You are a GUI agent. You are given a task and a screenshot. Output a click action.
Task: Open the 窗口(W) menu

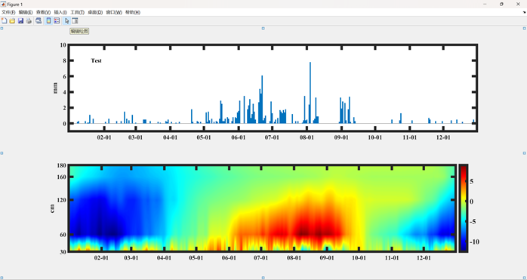[114, 12]
